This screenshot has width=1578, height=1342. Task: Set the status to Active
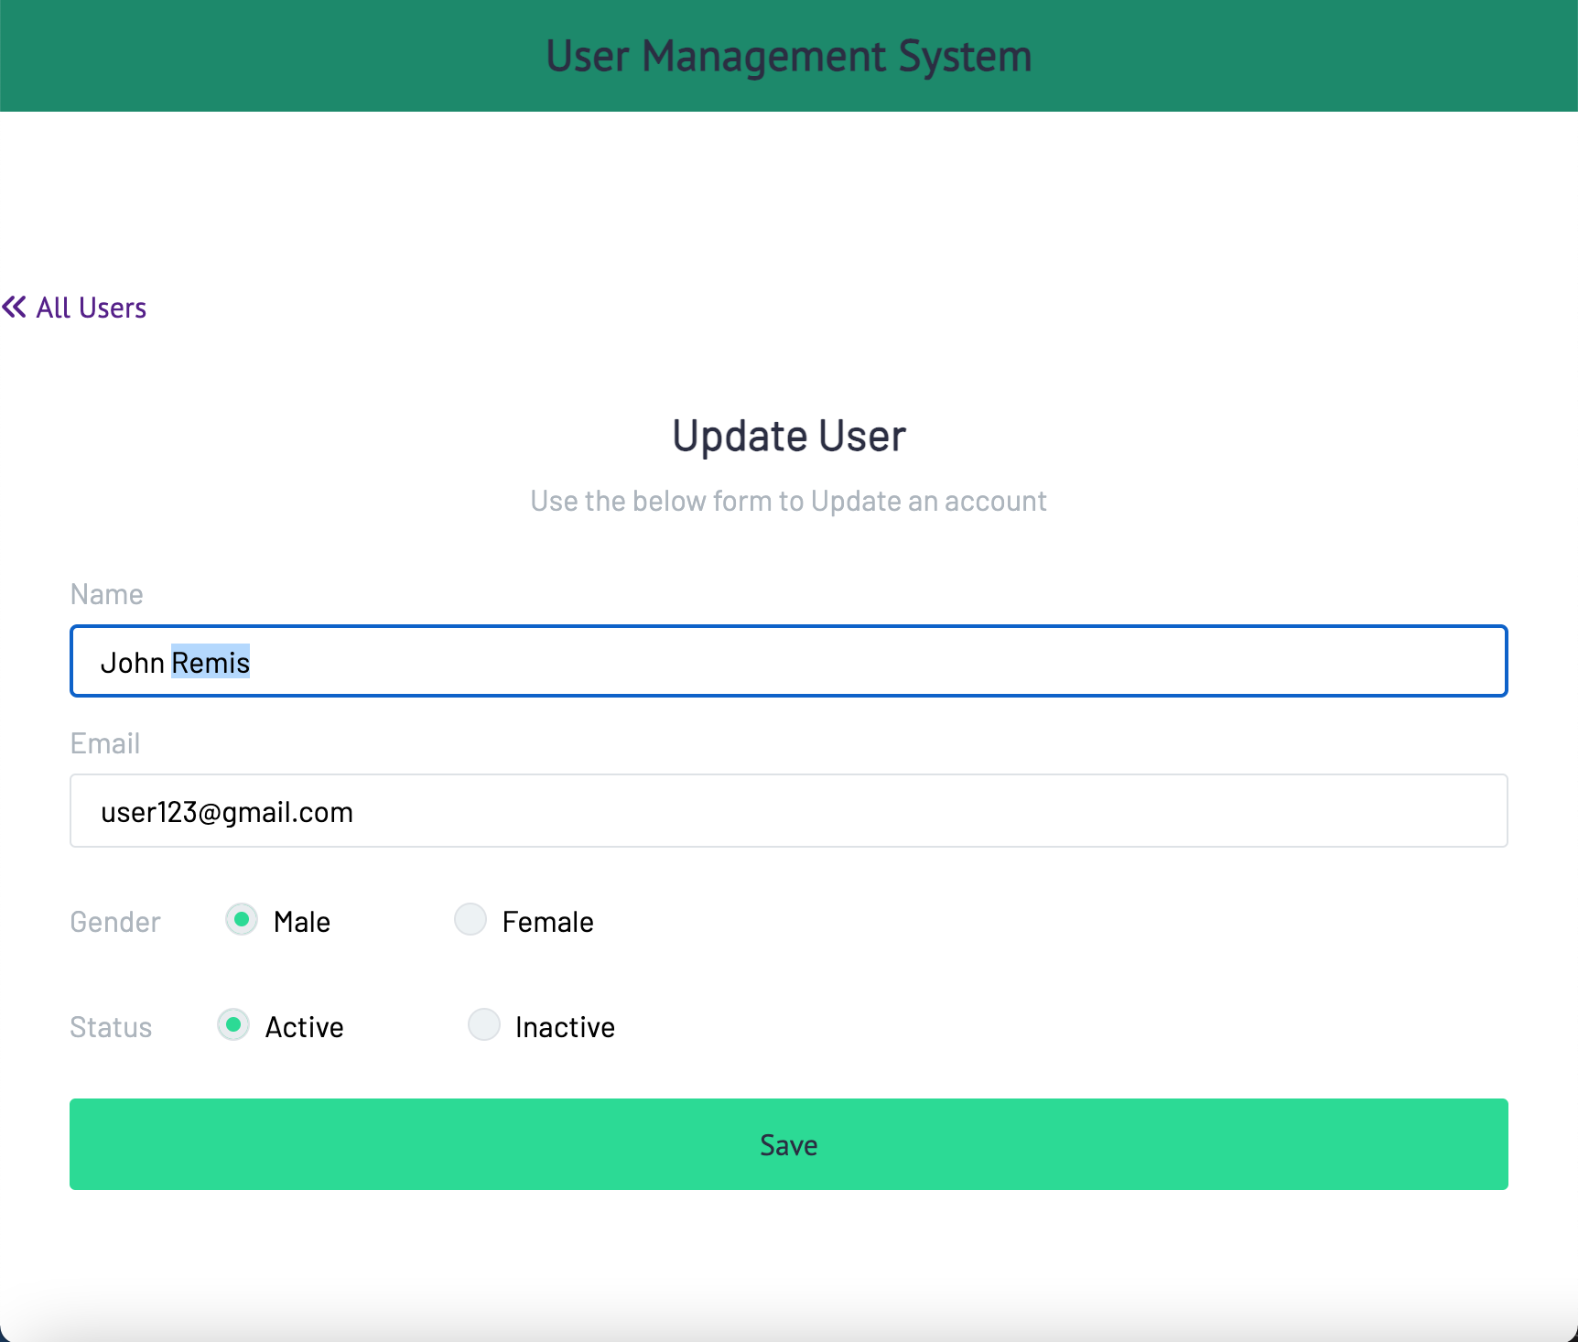pos(233,1025)
